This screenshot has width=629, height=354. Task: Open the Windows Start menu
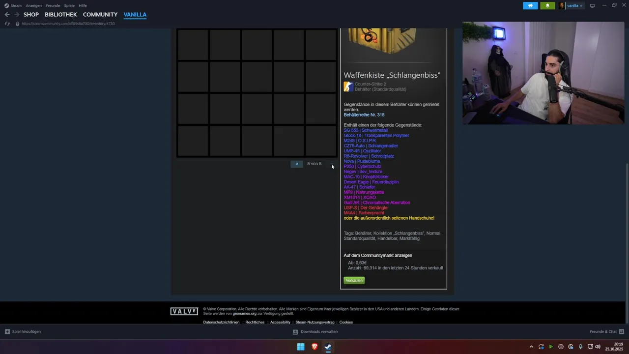pos(301,347)
